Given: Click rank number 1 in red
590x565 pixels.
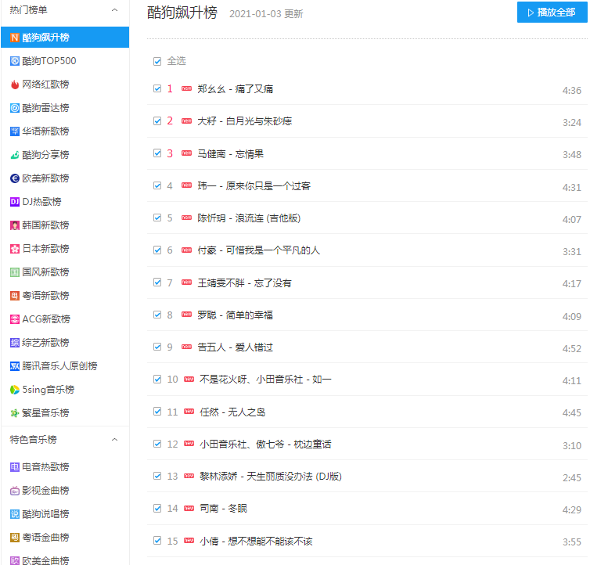Looking at the screenshot, I should pos(170,89).
